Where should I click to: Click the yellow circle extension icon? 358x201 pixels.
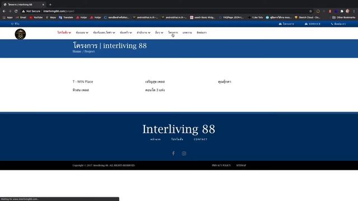coord(318,11)
